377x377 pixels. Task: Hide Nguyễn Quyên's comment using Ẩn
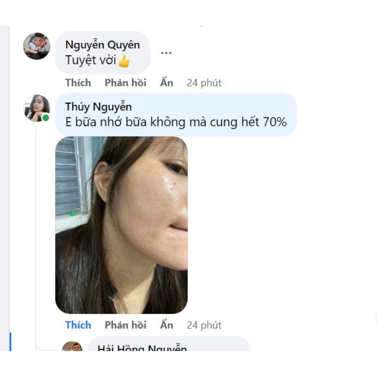[167, 82]
